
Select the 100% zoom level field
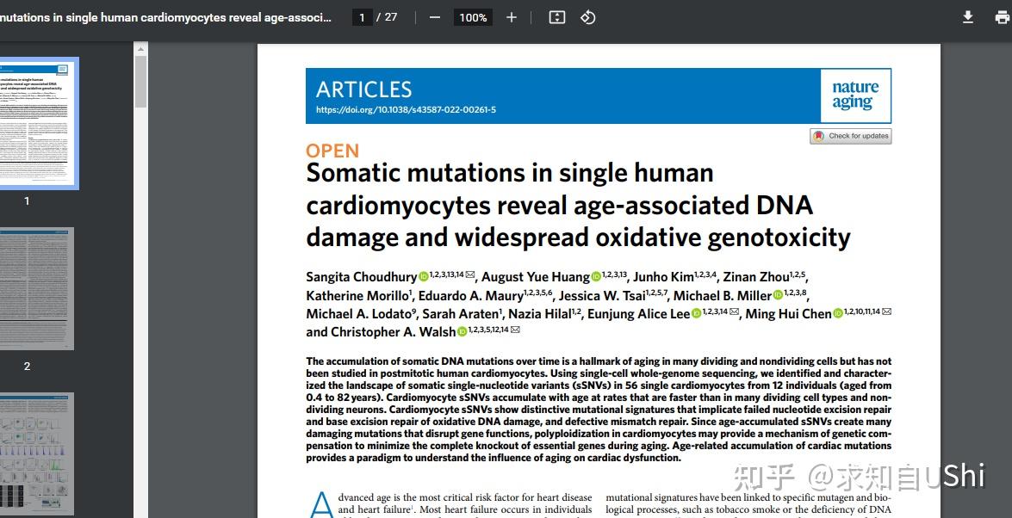tap(473, 17)
